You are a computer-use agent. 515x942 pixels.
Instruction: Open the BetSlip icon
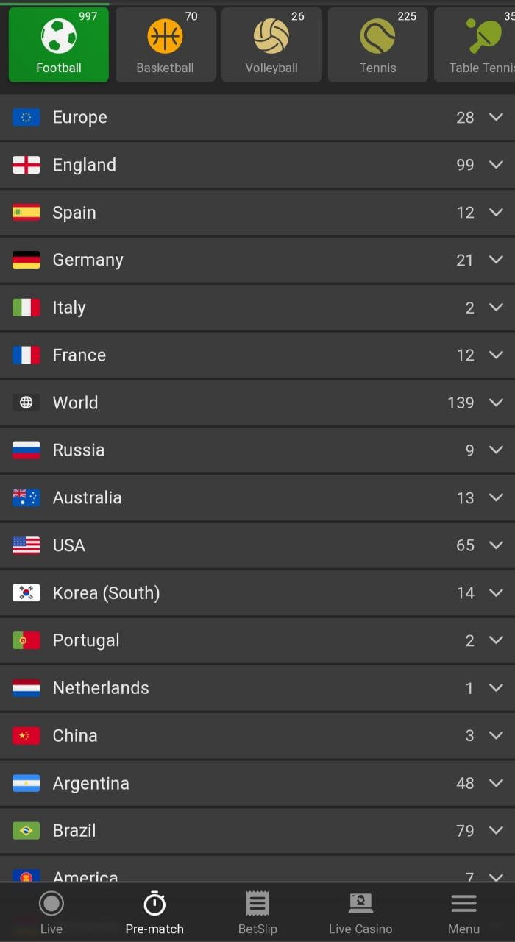(257, 903)
